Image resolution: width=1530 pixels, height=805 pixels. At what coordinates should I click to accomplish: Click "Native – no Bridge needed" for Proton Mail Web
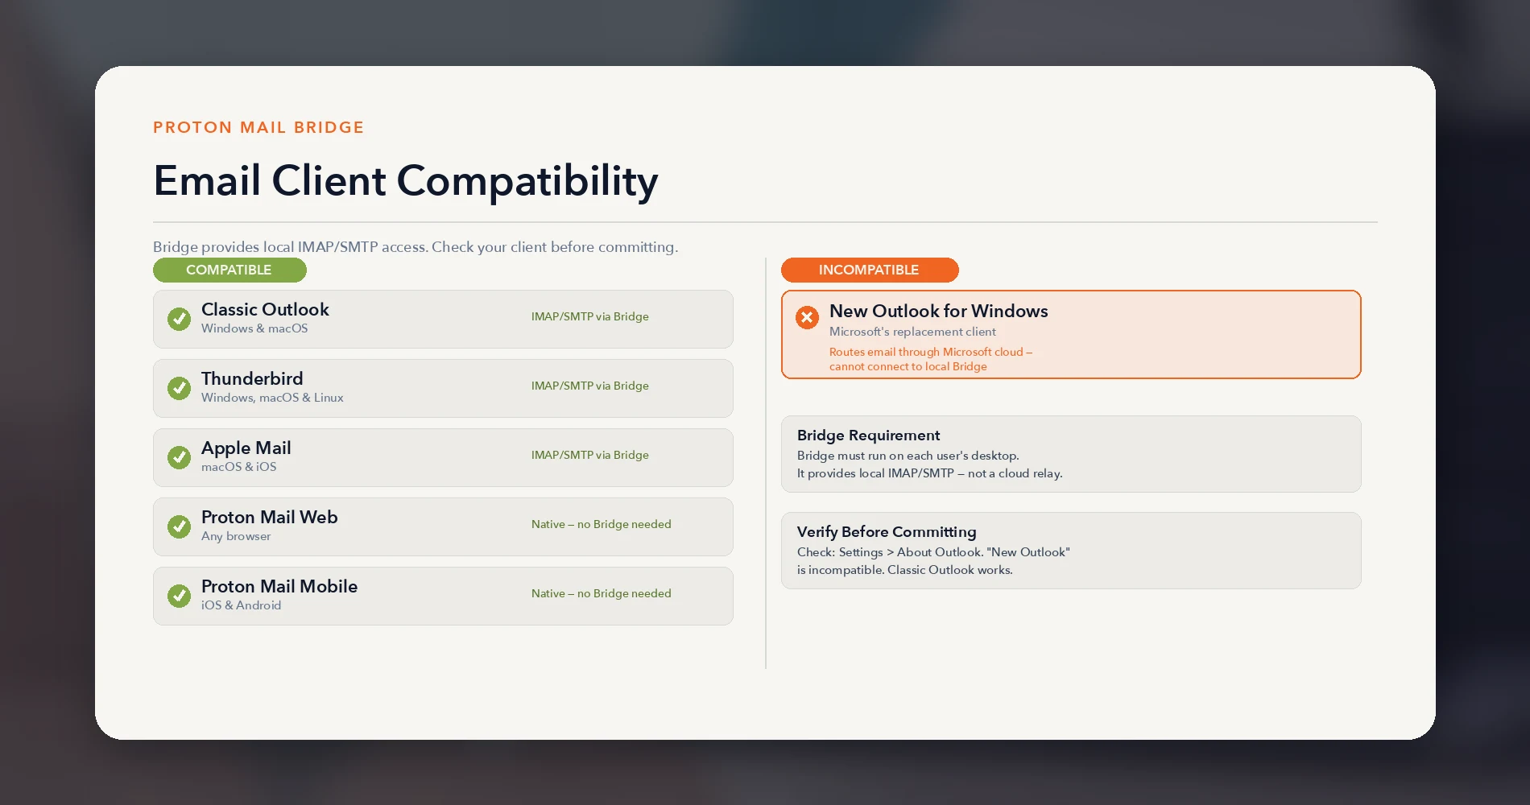tap(601, 524)
